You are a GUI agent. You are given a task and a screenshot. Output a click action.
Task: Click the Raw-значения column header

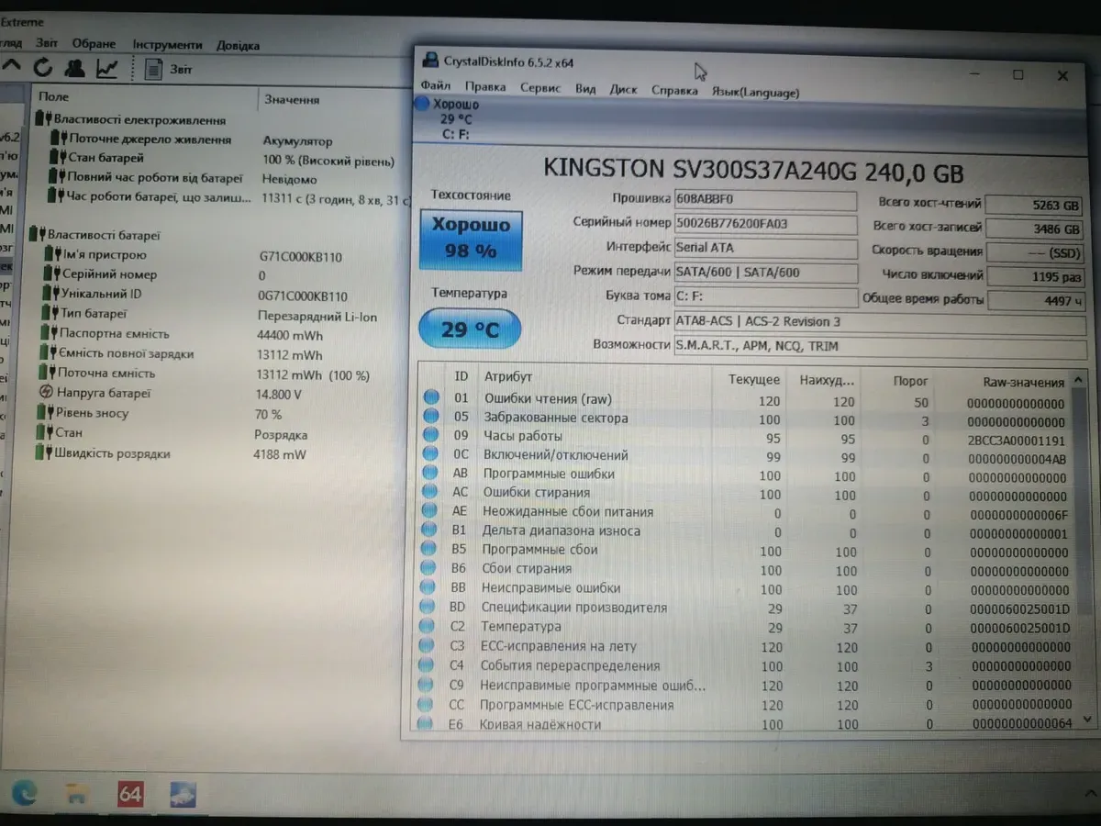1023,382
